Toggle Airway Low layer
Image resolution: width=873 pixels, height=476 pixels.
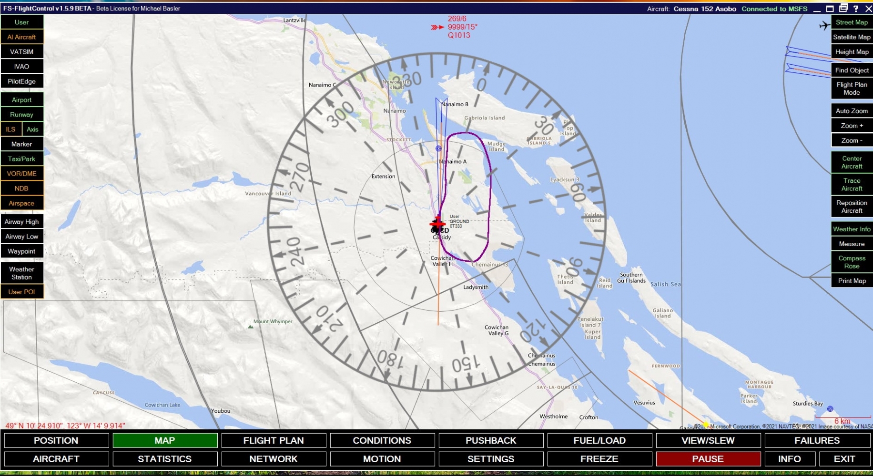(x=22, y=237)
